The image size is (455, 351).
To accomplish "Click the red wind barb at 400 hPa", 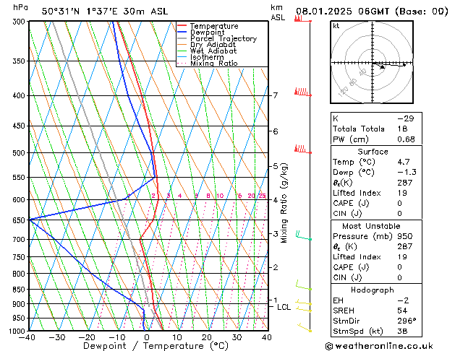I will pos(302,92).
